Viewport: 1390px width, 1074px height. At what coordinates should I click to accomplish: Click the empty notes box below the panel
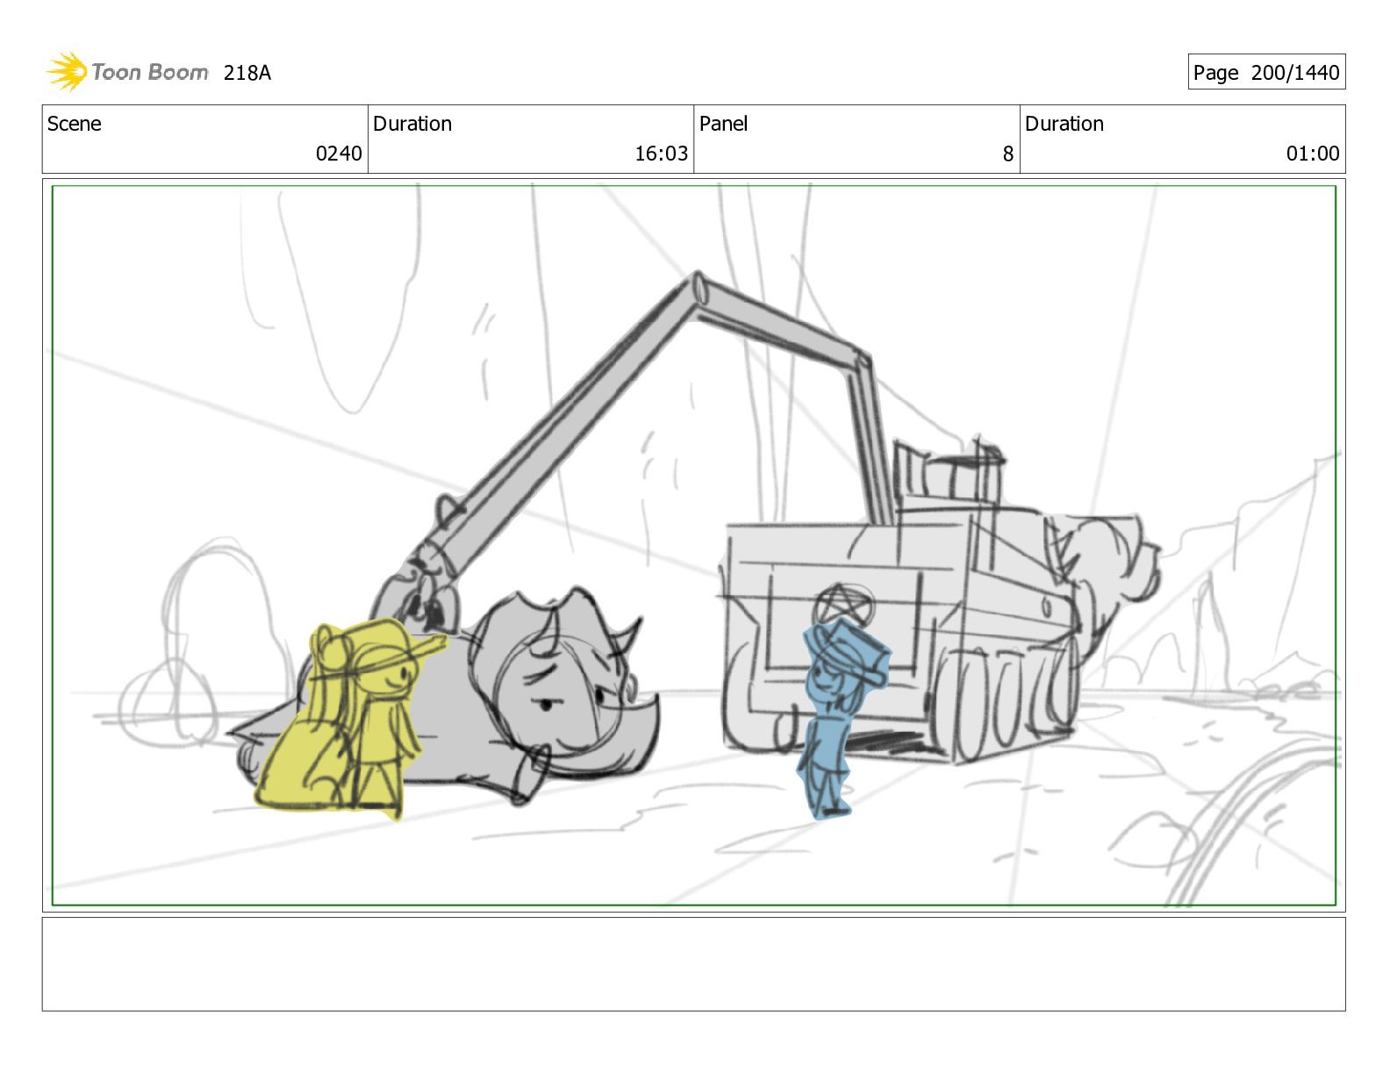click(x=694, y=964)
